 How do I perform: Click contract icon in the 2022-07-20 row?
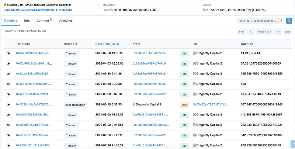[194, 53]
